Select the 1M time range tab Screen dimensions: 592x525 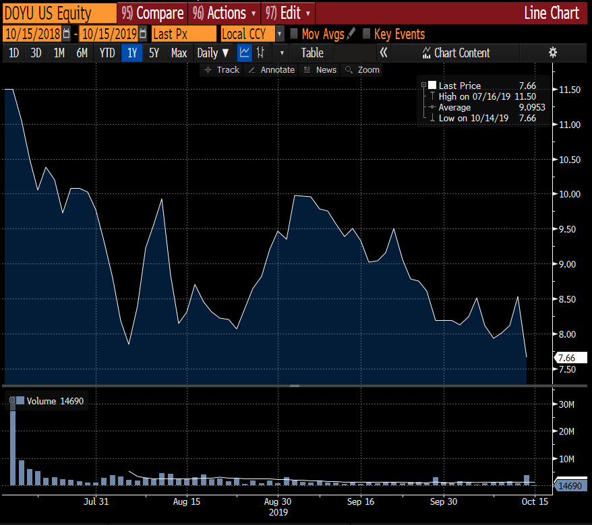(59, 53)
